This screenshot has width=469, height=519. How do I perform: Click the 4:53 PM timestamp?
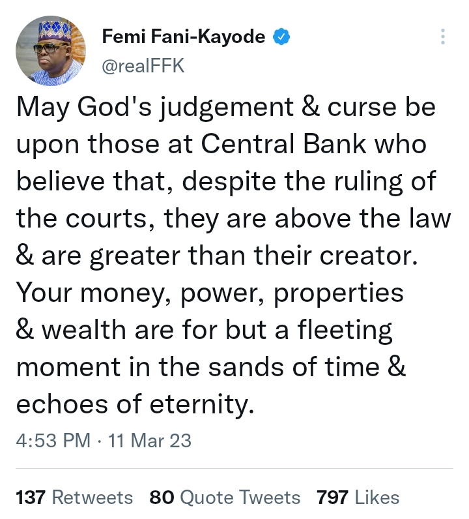click(53, 441)
